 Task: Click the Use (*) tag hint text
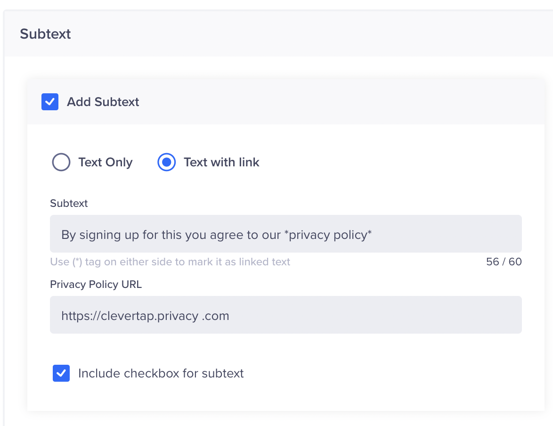pos(170,262)
